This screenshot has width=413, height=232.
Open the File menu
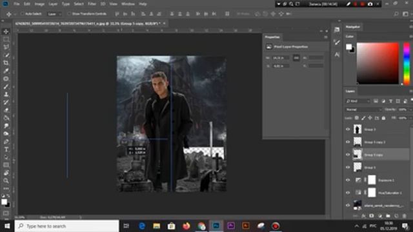(17, 4)
